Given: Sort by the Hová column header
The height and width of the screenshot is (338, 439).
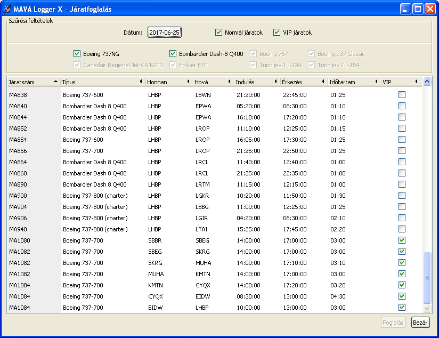Looking at the screenshot, I should (213, 82).
